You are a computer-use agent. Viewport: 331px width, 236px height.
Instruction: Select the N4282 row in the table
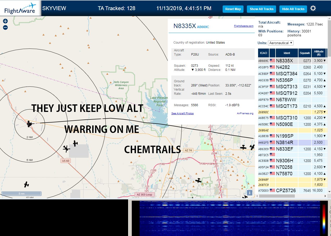(292, 67)
